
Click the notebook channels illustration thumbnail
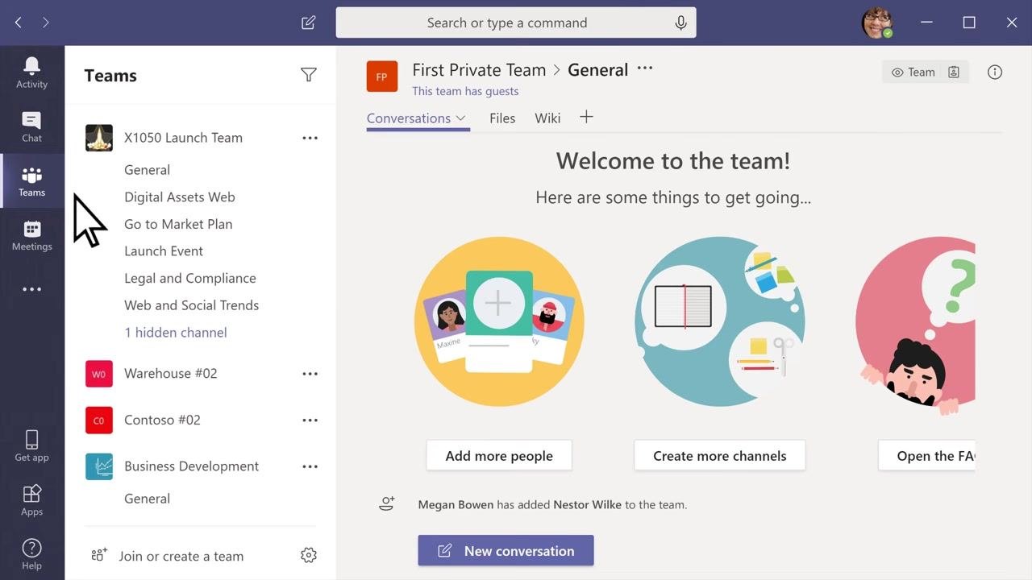tap(720, 321)
